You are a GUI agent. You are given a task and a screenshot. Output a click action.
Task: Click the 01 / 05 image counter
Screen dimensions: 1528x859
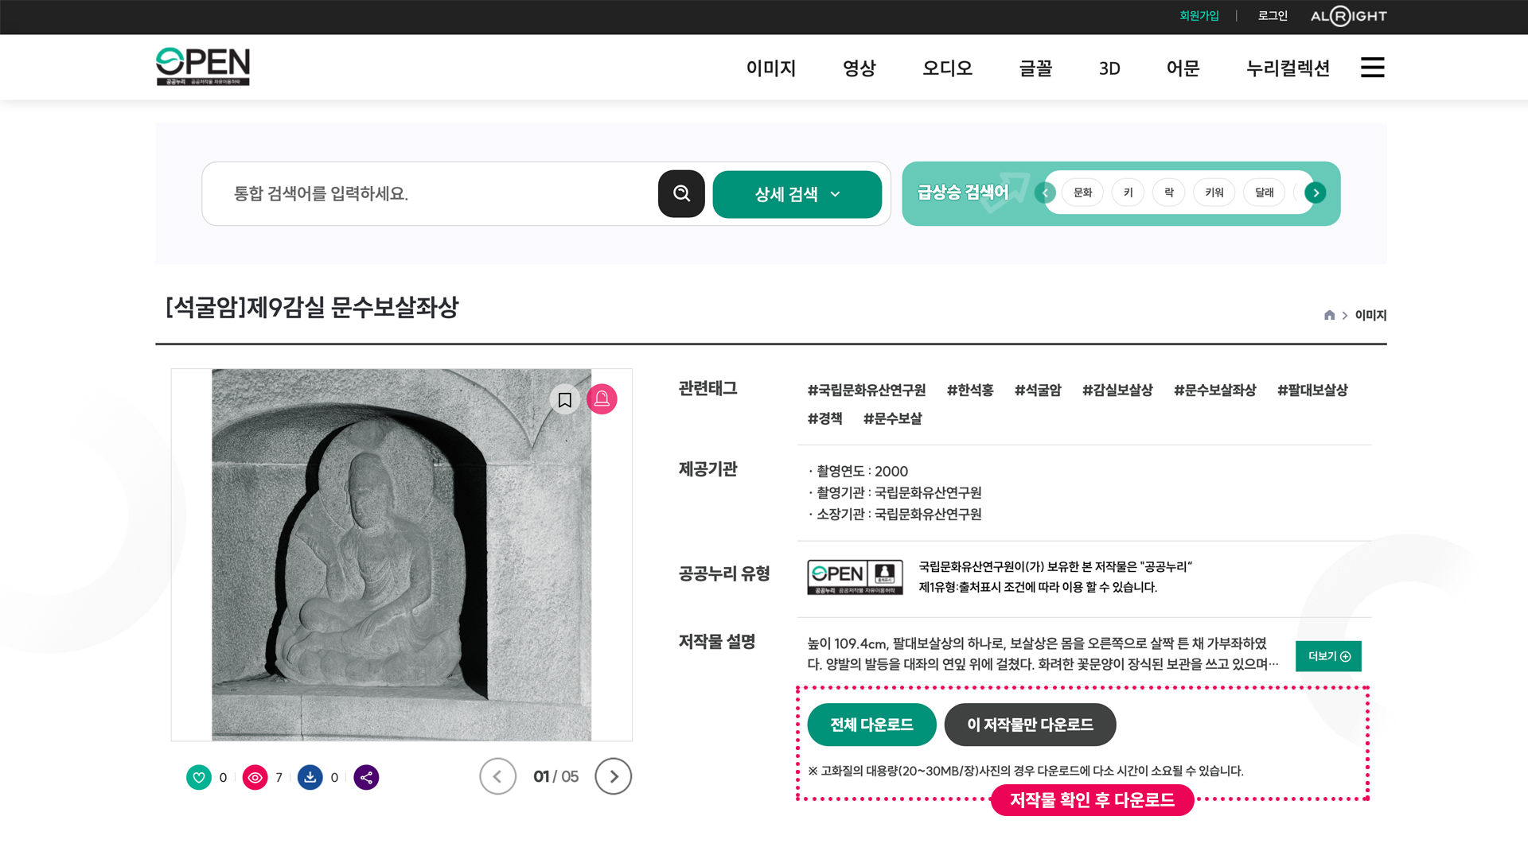555,776
